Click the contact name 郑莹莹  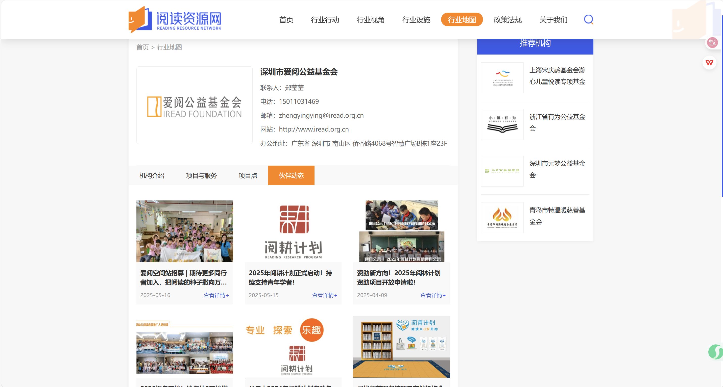click(x=294, y=88)
